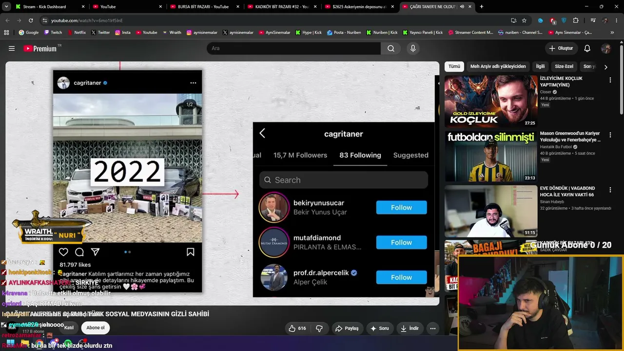Open the Twitter bookmark

[100, 33]
